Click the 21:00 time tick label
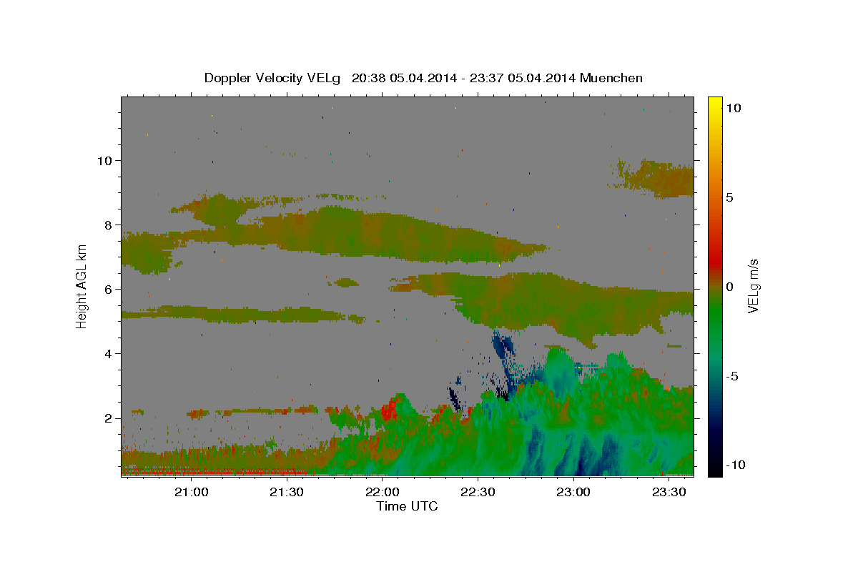The width and height of the screenshot is (858, 572). point(192,492)
